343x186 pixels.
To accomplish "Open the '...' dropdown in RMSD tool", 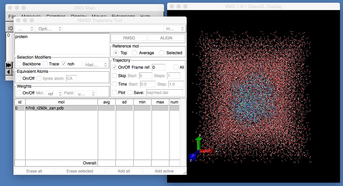I will coord(25,29).
